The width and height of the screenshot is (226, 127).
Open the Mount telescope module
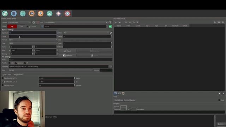point(49,13)
